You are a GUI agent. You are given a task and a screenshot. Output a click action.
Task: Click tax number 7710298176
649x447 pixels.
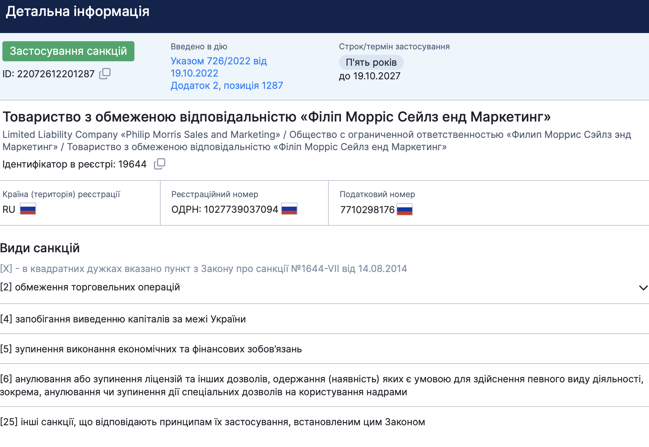point(367,210)
